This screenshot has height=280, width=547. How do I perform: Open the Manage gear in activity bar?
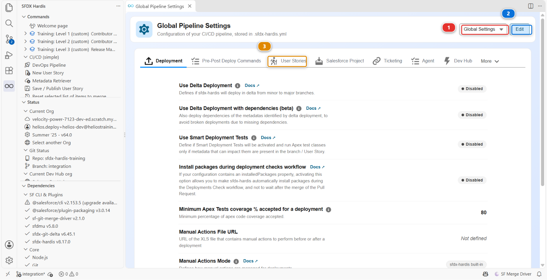[9, 261]
